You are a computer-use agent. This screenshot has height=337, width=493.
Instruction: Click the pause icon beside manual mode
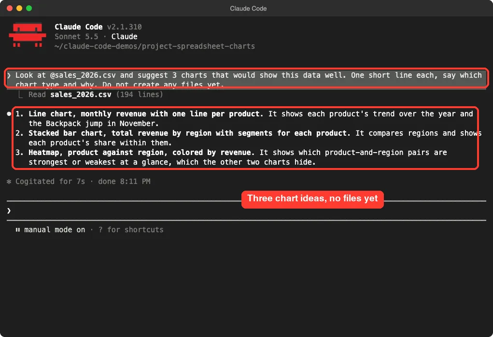tap(17, 230)
